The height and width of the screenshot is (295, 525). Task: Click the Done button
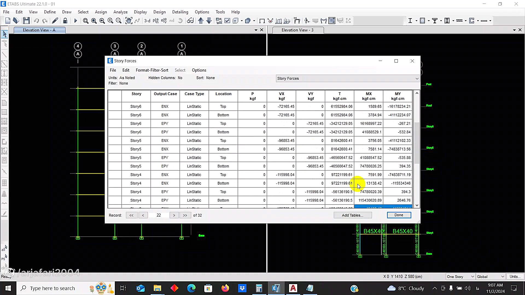399,215
